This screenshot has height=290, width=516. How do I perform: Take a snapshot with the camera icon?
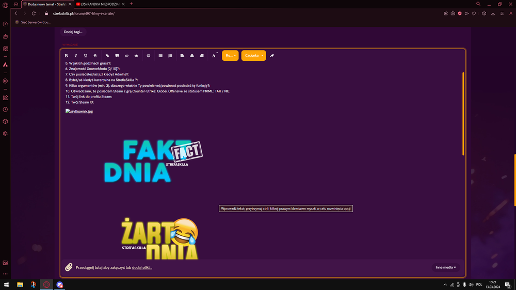click(453, 13)
